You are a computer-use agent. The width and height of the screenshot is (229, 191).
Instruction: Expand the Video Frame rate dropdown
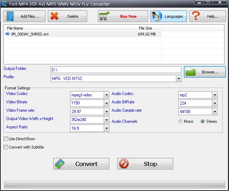107,112
